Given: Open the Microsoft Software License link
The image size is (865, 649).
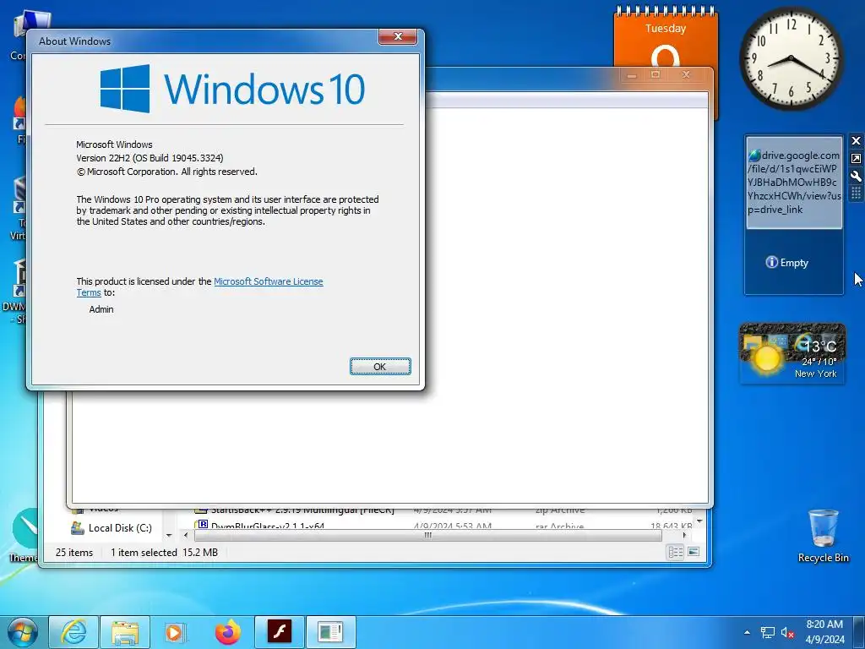Looking at the screenshot, I should click(268, 281).
